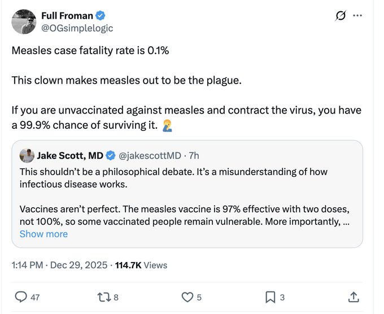
Task: Open Full Froman's profile picture
Action: click(24, 21)
